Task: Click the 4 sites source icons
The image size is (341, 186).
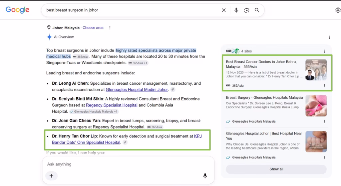Action: (232, 51)
